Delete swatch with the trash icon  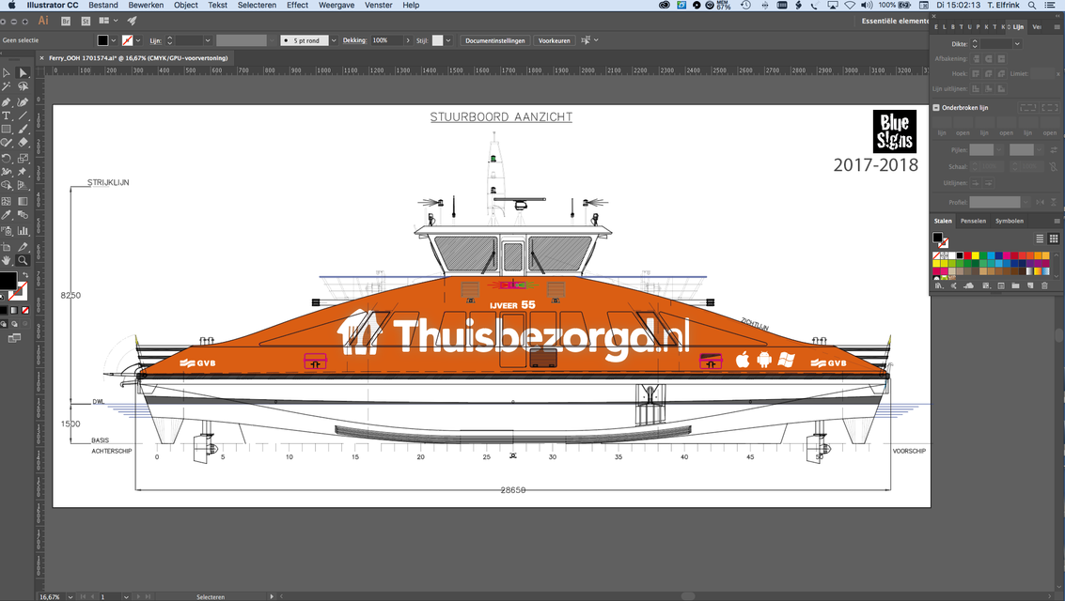[1044, 286]
